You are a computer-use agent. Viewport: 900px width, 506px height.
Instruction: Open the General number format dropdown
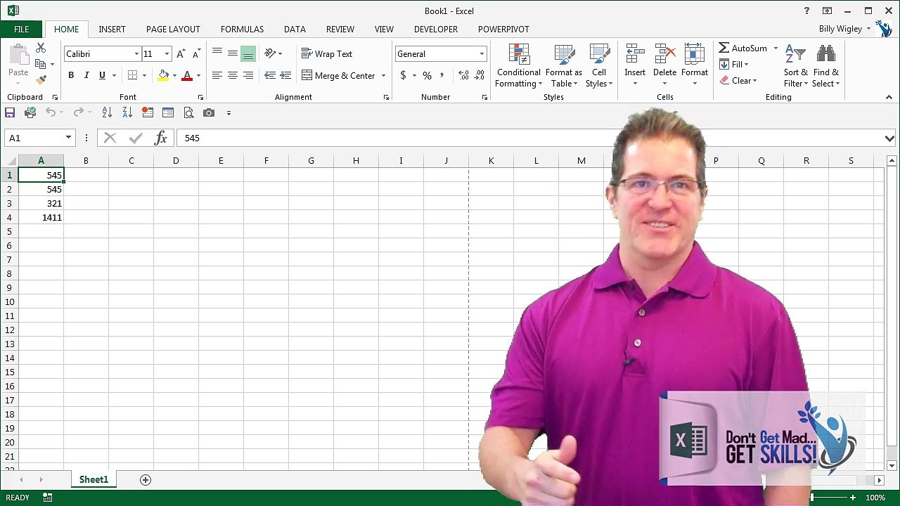pyautogui.click(x=482, y=54)
